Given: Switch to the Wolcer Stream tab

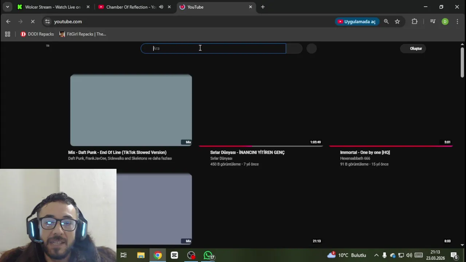Looking at the screenshot, I should click(x=52, y=7).
